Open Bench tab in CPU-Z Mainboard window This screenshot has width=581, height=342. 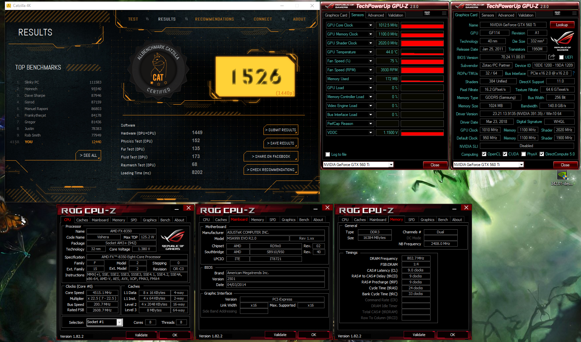[x=304, y=220]
